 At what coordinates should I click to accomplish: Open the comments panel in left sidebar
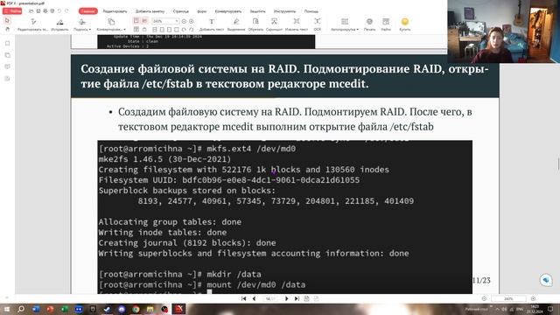(x=8, y=66)
